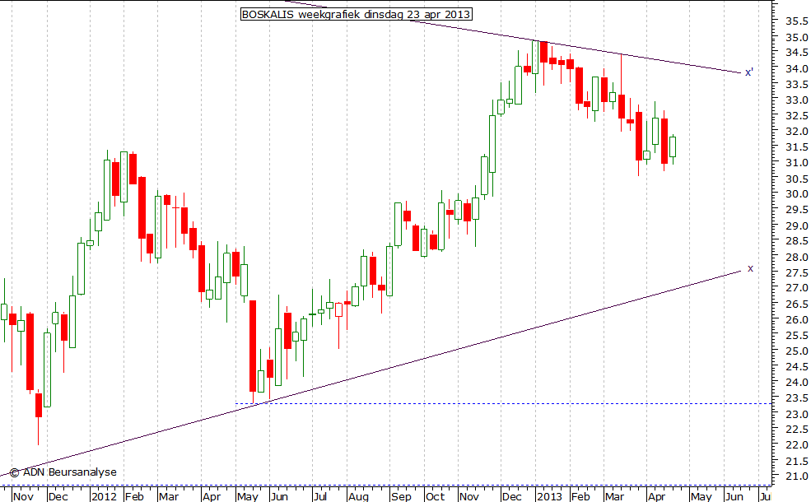The width and height of the screenshot is (811, 502).
Task: Click the 25.0 price axis label
Action: coord(796,351)
